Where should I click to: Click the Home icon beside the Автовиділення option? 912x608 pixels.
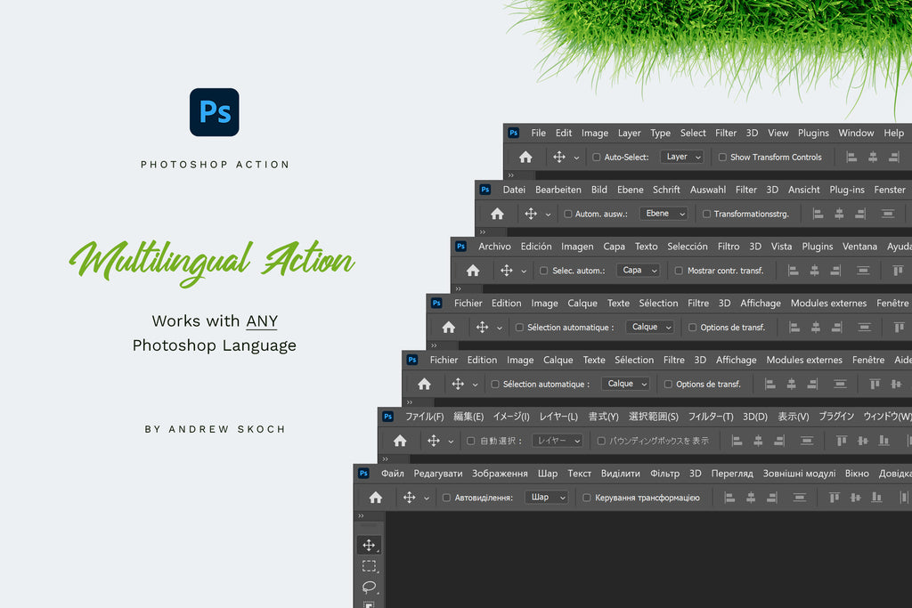[376, 498]
